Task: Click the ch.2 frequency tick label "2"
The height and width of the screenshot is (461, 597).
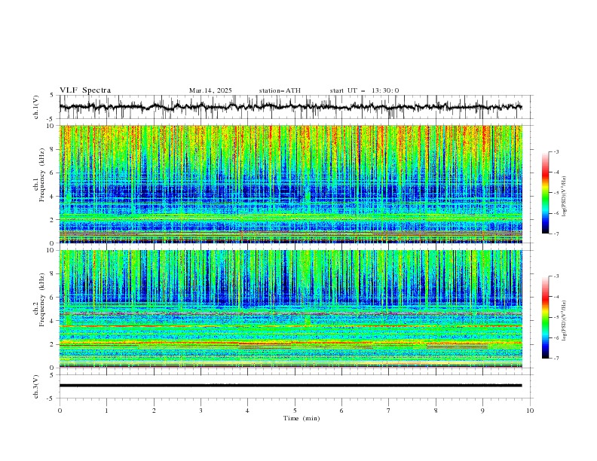Action: click(x=54, y=344)
